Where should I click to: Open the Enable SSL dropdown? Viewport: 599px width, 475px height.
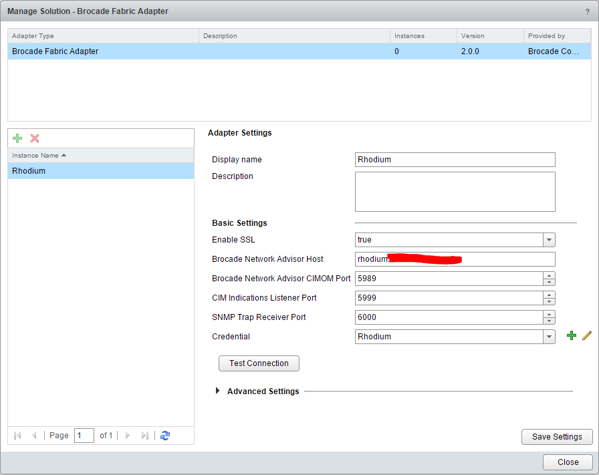[x=548, y=240]
